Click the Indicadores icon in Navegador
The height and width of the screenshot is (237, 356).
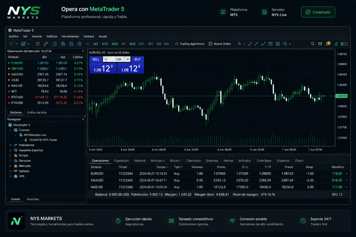[16, 145]
